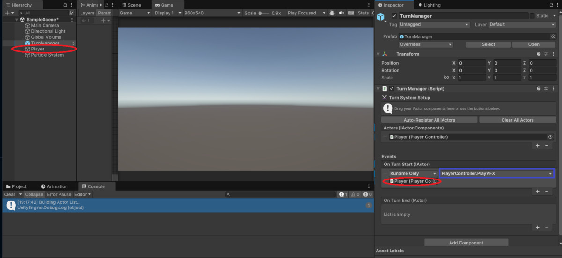Click the prefab Select button

point(488,44)
